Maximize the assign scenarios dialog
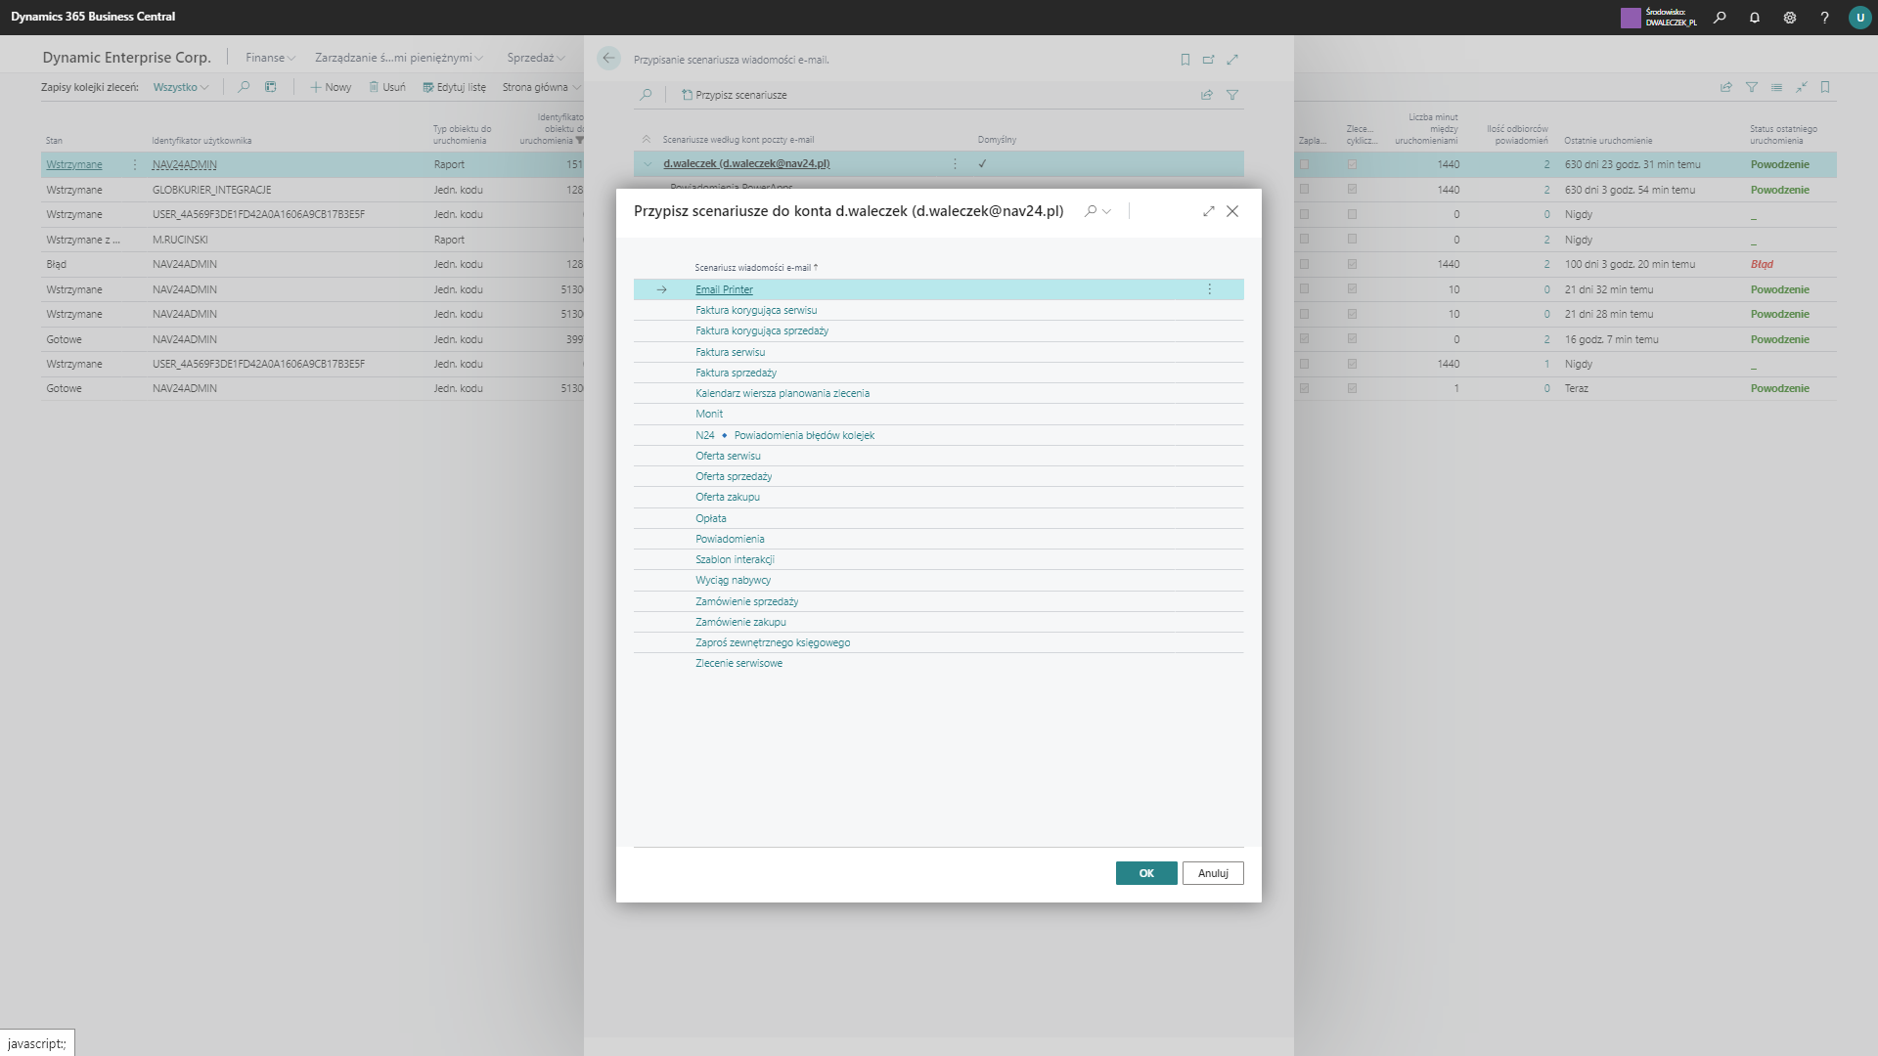 pyautogui.click(x=1209, y=211)
